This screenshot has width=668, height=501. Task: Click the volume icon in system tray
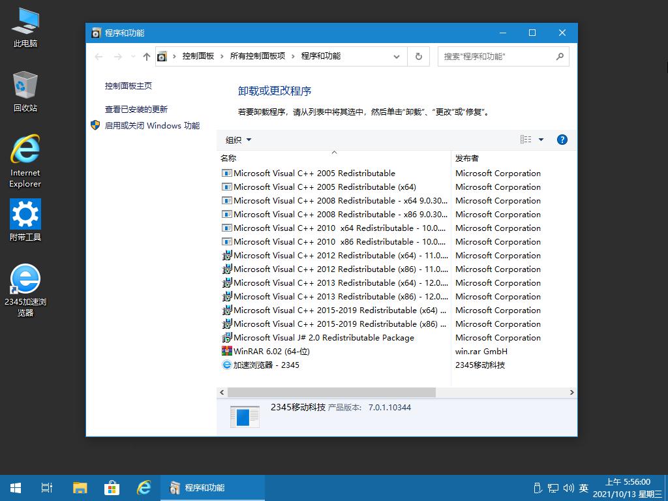568,488
